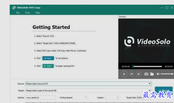Expand the Source DVD dropdown
Viewport: 174px width, 103px height.
[x=150, y=84]
